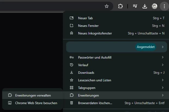
Task: Close the three-dot Chrome menu button
Action: coord(164,6)
